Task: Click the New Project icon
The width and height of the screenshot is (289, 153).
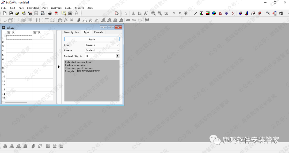Action: tap(5, 13)
